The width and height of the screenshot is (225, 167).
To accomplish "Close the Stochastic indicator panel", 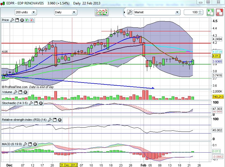I will click(41, 103).
